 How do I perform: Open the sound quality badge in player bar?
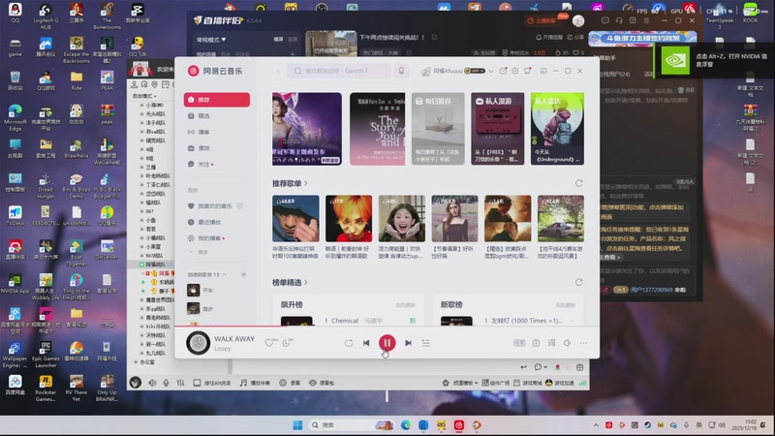pos(519,343)
